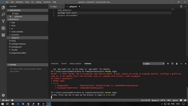Split the terminal pane
Viewport: 188px width, 106px height.
tap(172, 64)
